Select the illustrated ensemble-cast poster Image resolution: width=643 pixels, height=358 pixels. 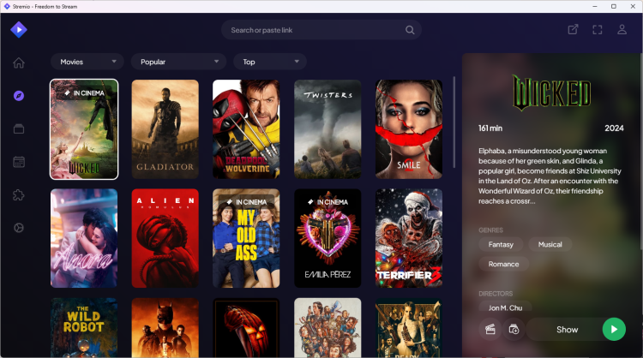pos(328,328)
